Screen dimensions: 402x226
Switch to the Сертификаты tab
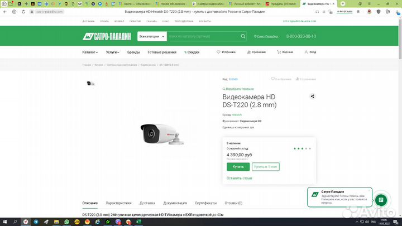coord(206,203)
